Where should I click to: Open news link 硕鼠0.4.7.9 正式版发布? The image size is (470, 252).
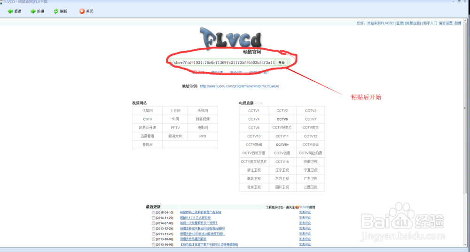pyautogui.click(x=196, y=218)
